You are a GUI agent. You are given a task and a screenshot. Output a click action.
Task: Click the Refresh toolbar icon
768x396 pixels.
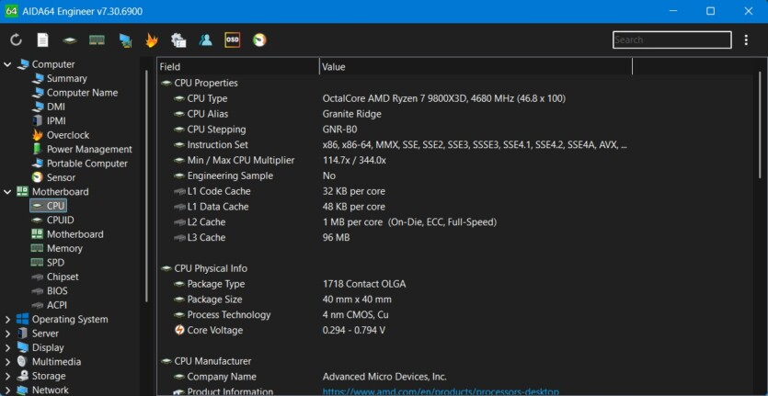17,40
